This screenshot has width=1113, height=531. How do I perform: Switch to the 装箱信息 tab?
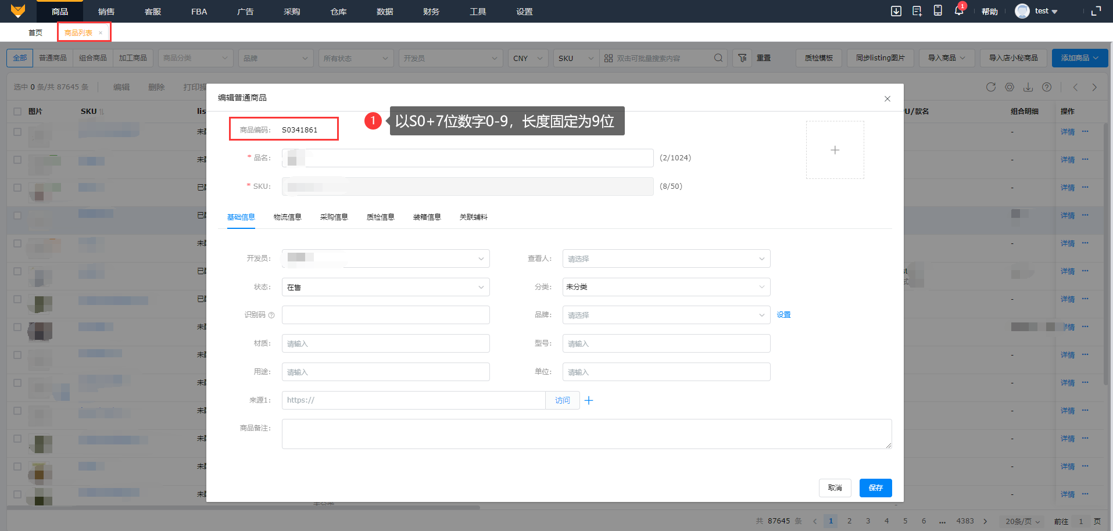click(427, 217)
